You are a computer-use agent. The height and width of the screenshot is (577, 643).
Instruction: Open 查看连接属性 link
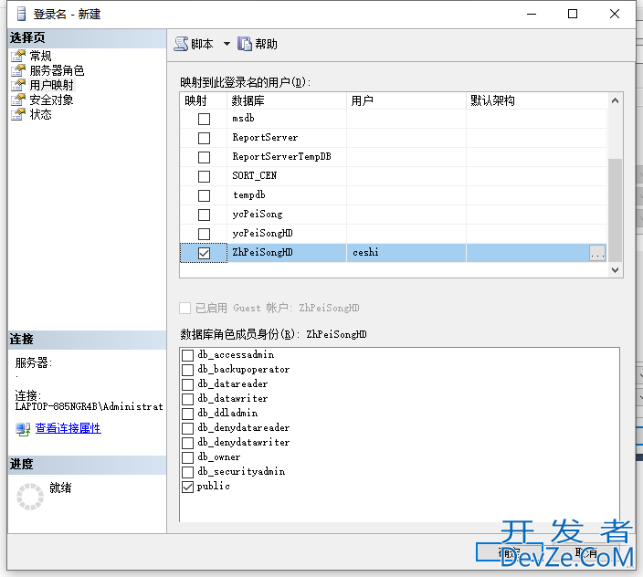[x=69, y=428]
